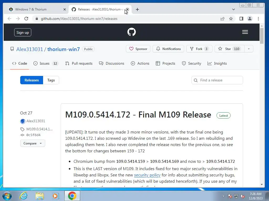The height and width of the screenshot is (201, 269).
Task: Click the Latest release badge
Action: [223, 115]
